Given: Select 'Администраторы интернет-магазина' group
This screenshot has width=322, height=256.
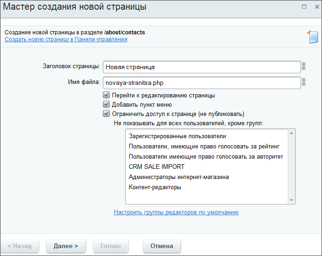Looking at the screenshot, I should 179,177.
